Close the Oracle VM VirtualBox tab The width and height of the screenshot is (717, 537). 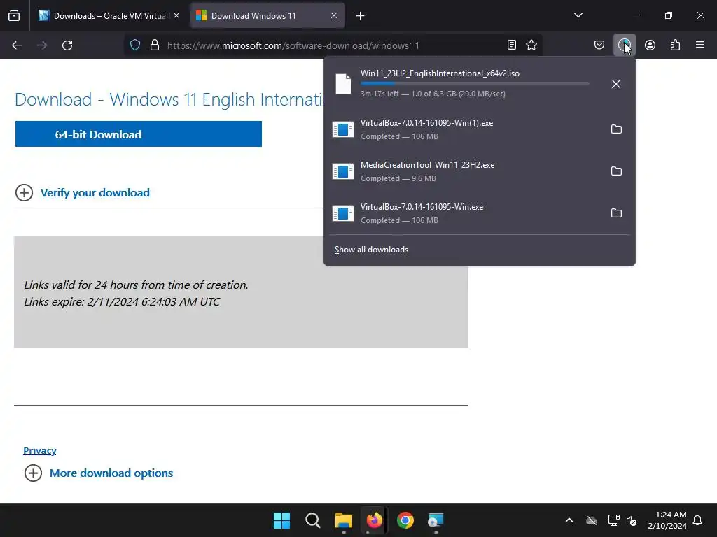pos(176,15)
